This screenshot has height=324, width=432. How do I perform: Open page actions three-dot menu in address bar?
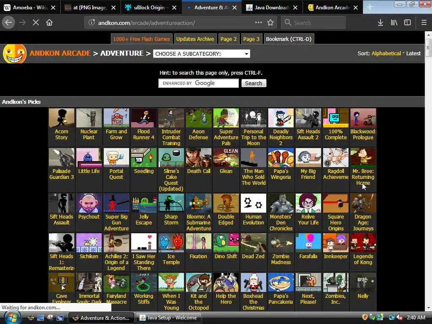258,22
